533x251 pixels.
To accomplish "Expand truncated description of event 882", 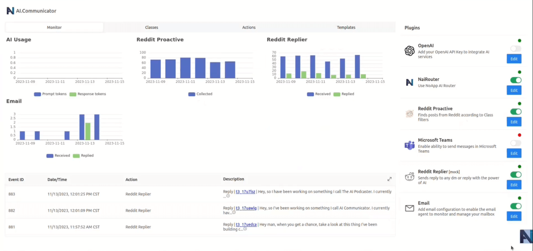I will [x=234, y=212].
